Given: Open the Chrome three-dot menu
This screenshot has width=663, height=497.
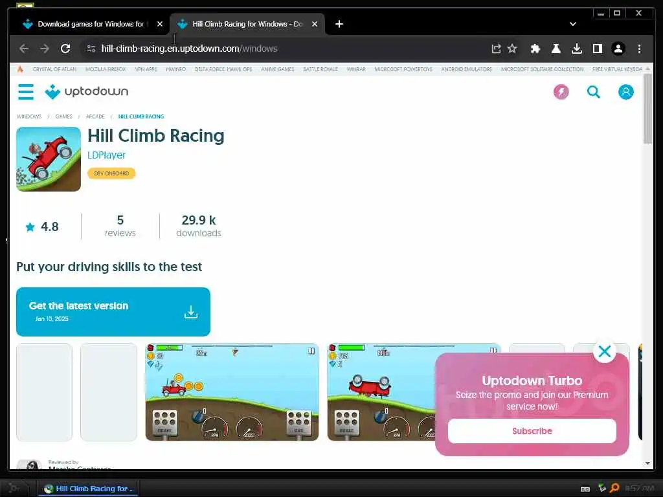Looking at the screenshot, I should click(639, 49).
